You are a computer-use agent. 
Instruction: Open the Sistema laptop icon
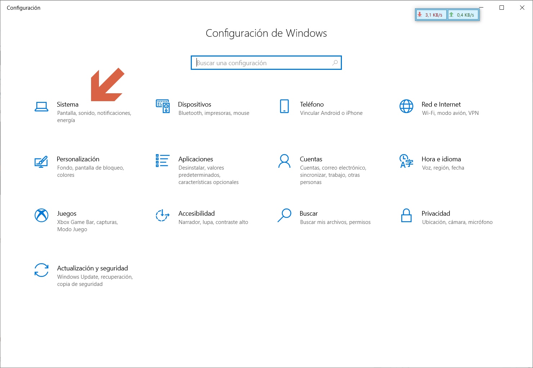click(41, 107)
